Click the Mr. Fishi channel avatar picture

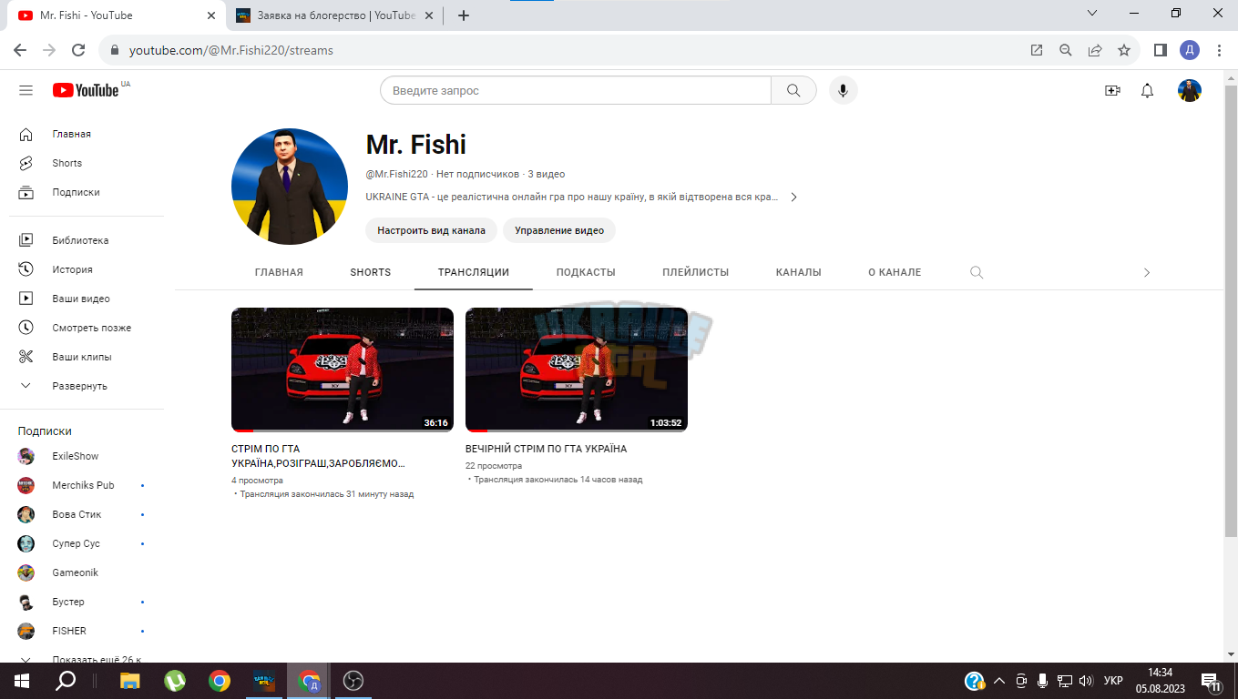click(x=290, y=187)
